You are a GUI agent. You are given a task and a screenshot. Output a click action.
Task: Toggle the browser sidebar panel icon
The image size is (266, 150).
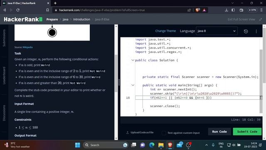click(x=233, y=10)
